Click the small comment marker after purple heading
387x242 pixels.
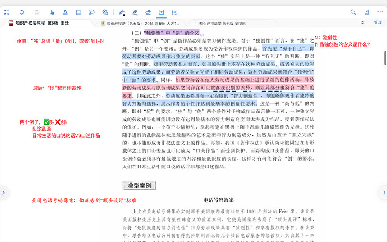tap(202, 35)
